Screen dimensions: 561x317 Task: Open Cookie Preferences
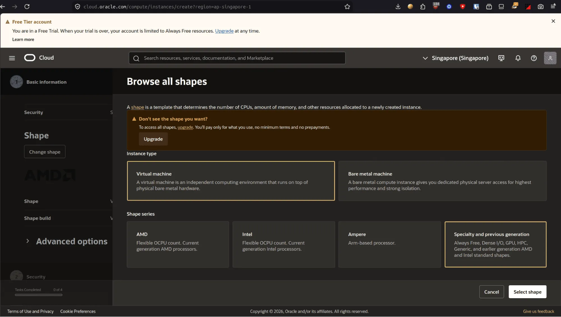point(78,311)
